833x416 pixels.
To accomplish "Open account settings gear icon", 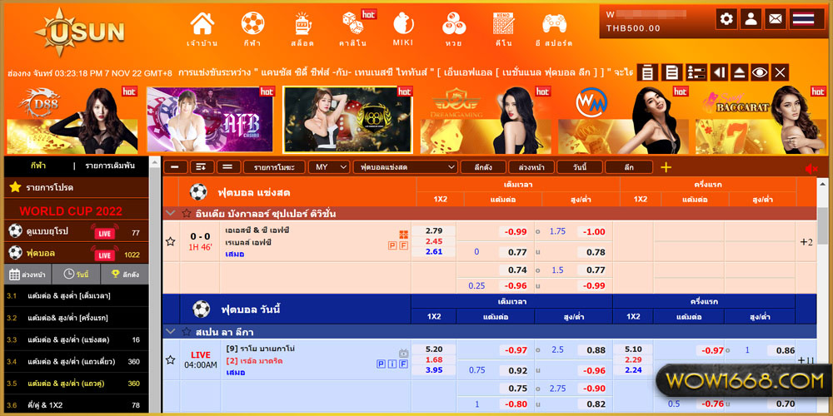I will click(x=726, y=19).
